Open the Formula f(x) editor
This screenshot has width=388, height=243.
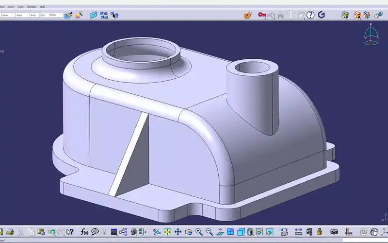tap(84, 232)
